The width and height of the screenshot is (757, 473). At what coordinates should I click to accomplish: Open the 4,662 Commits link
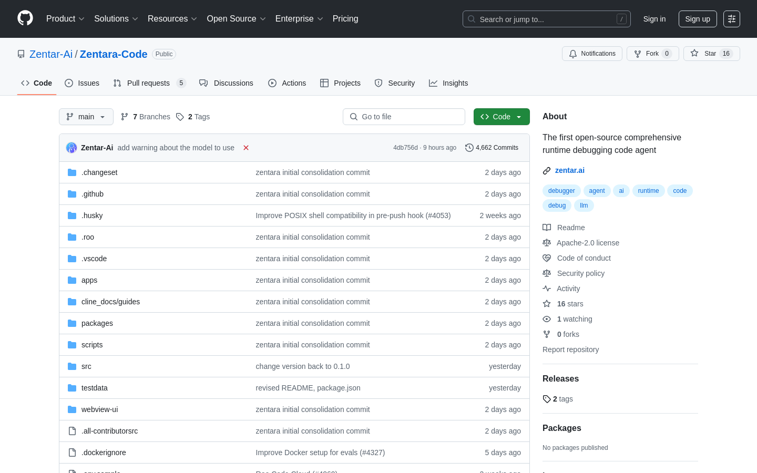(492, 148)
